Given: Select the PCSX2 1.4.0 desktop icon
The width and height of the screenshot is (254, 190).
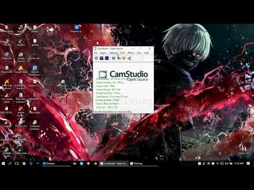Looking at the screenshot, I should click(21, 123).
